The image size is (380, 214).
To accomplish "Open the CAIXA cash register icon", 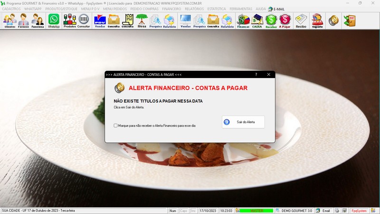I will point(257,21).
